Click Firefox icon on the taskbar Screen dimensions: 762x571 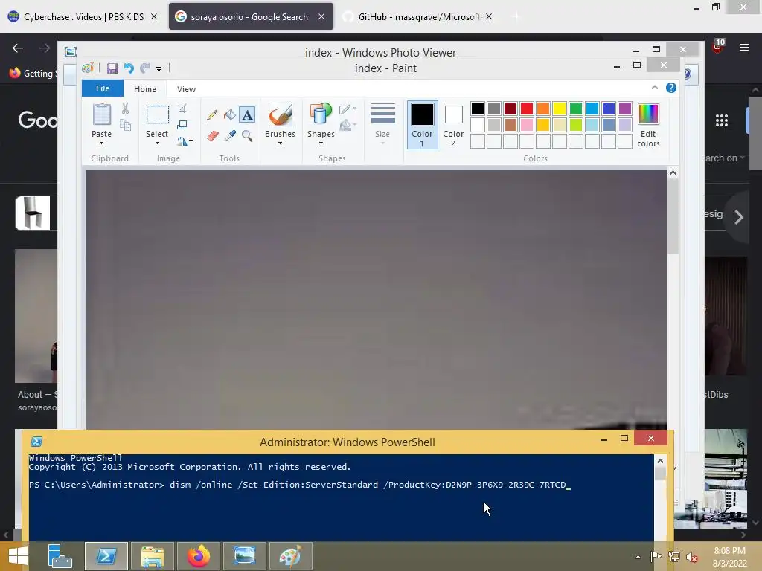[198, 556]
